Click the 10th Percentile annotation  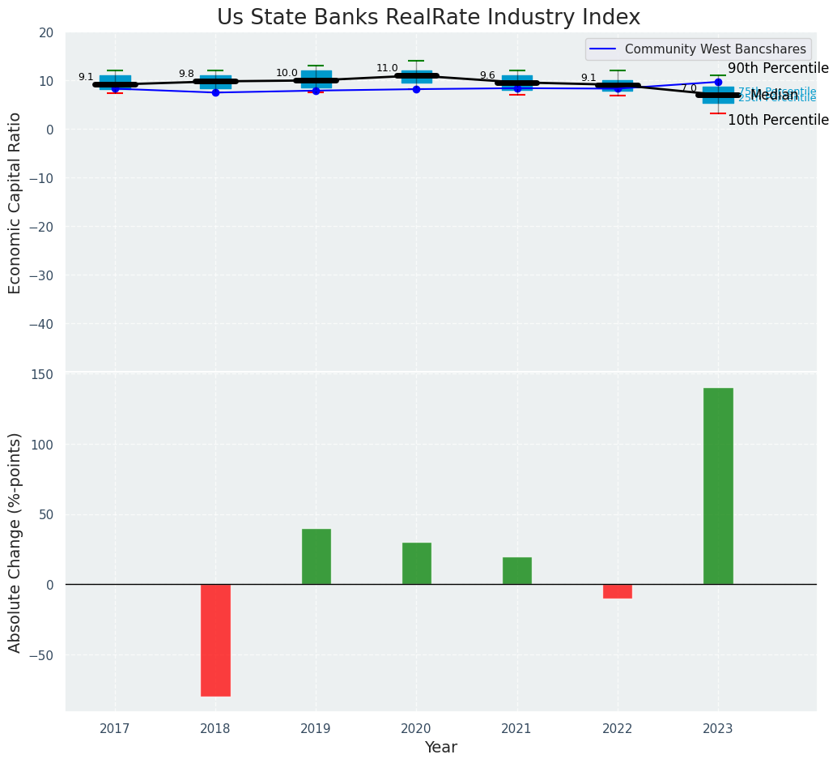click(778, 120)
